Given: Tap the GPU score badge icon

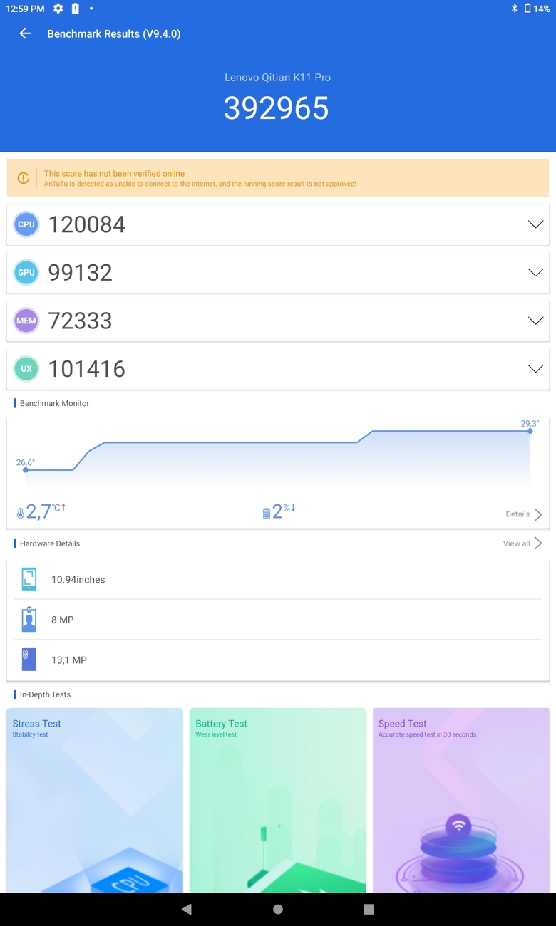Looking at the screenshot, I should [x=26, y=272].
